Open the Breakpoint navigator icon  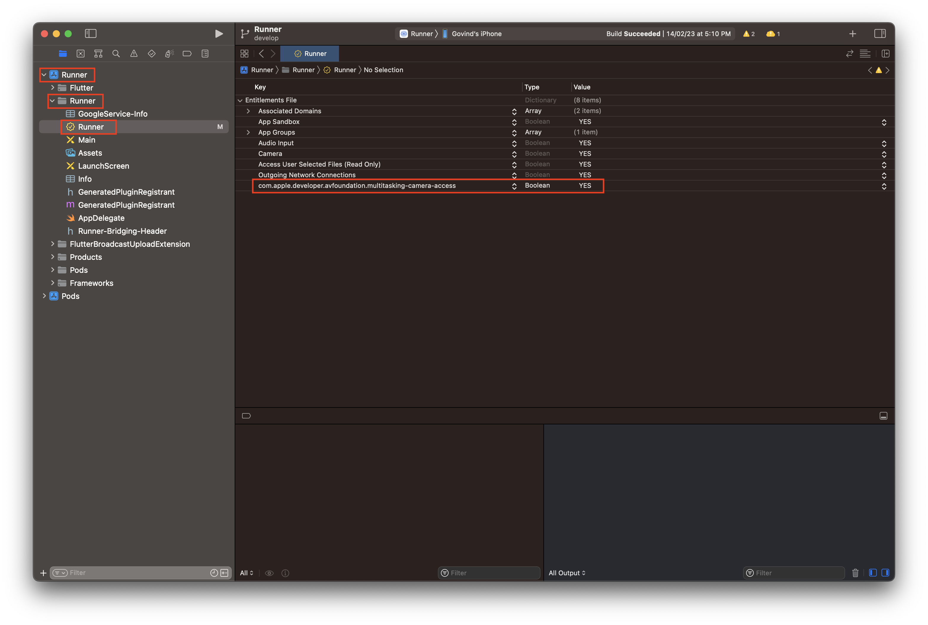[x=187, y=54]
